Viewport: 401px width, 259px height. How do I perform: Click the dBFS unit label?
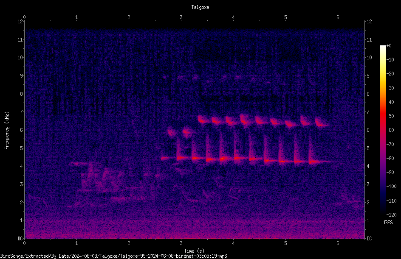click(387, 223)
